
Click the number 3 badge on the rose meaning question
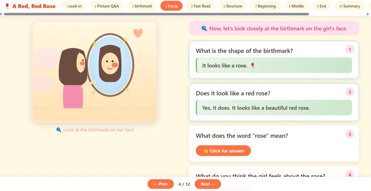pyautogui.click(x=350, y=134)
